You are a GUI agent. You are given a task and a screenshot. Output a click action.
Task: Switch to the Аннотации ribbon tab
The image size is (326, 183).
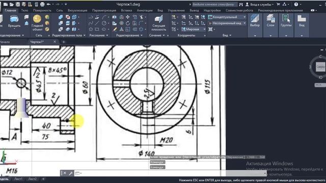pyautogui.click(x=145, y=10)
